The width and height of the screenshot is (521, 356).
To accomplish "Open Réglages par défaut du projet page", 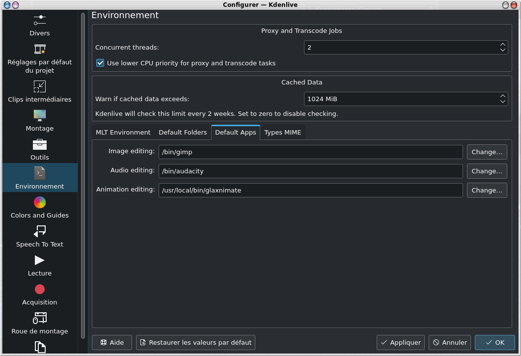I will pos(40,58).
